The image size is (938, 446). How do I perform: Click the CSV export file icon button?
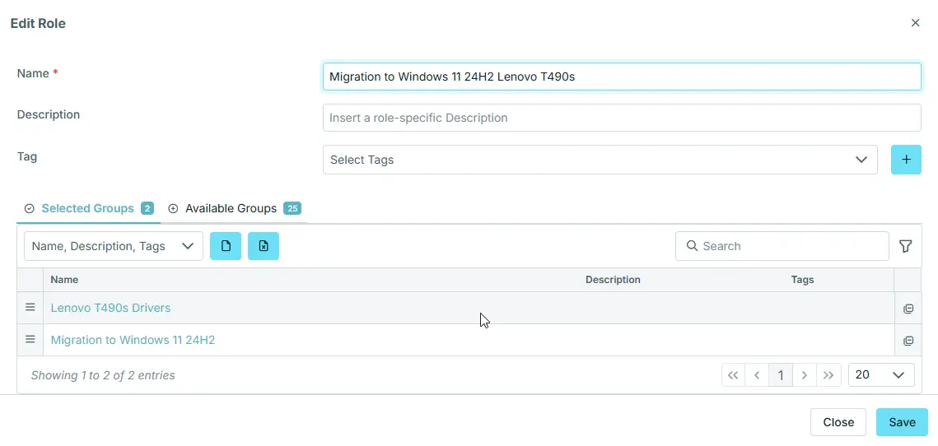click(226, 246)
